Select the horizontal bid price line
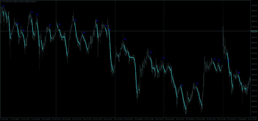Viewport: 258px width, 121px height. 126,31
